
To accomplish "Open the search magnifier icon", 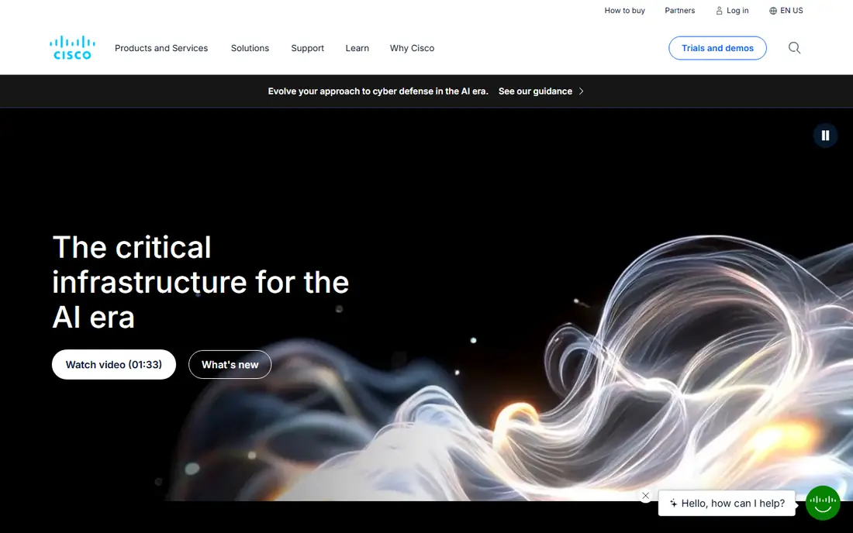I will click(794, 48).
